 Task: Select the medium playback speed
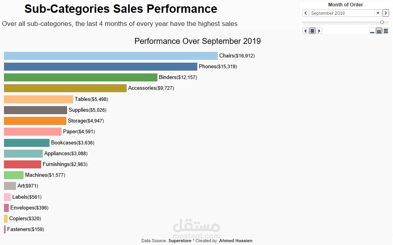pos(379,31)
